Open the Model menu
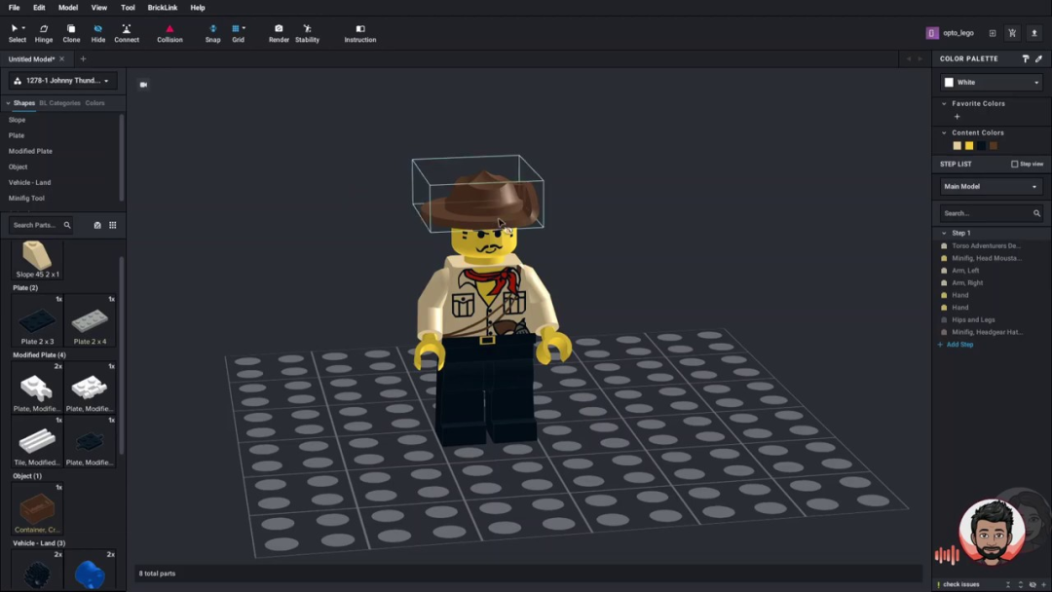Viewport: 1052px width, 592px height. (x=68, y=8)
